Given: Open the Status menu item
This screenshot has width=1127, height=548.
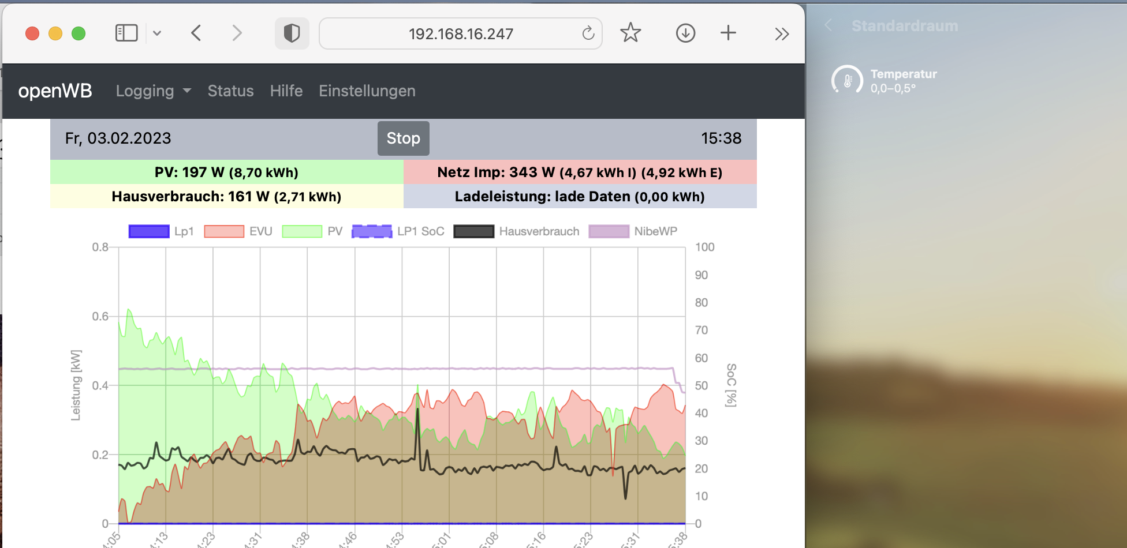Looking at the screenshot, I should (230, 91).
